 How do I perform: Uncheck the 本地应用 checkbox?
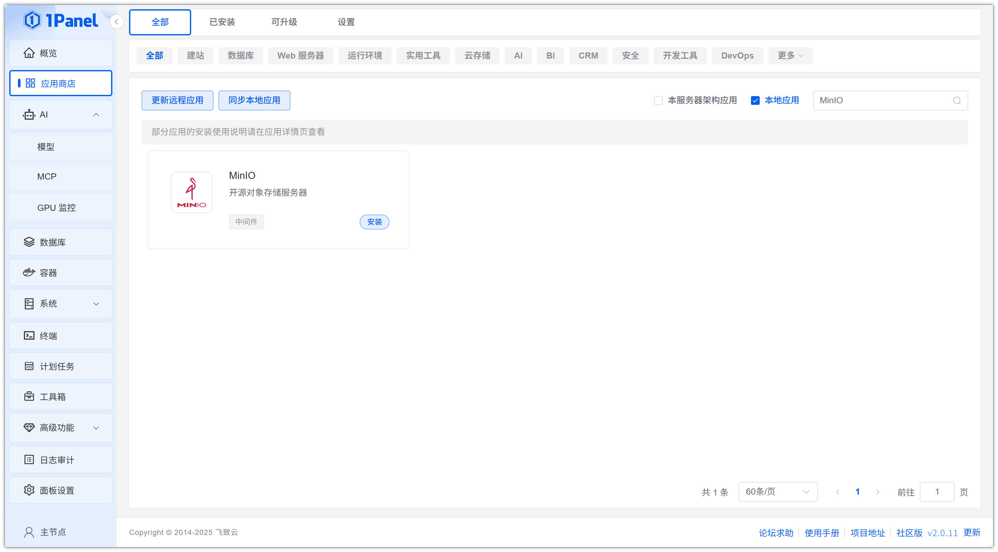[x=755, y=101]
